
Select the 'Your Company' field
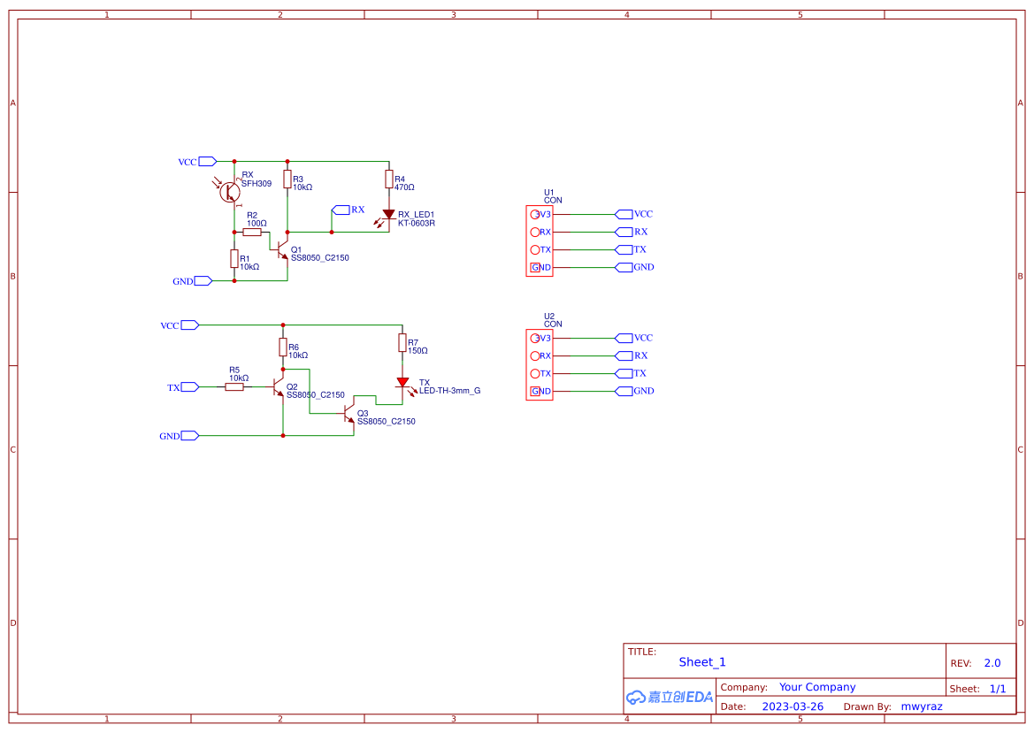click(x=817, y=687)
